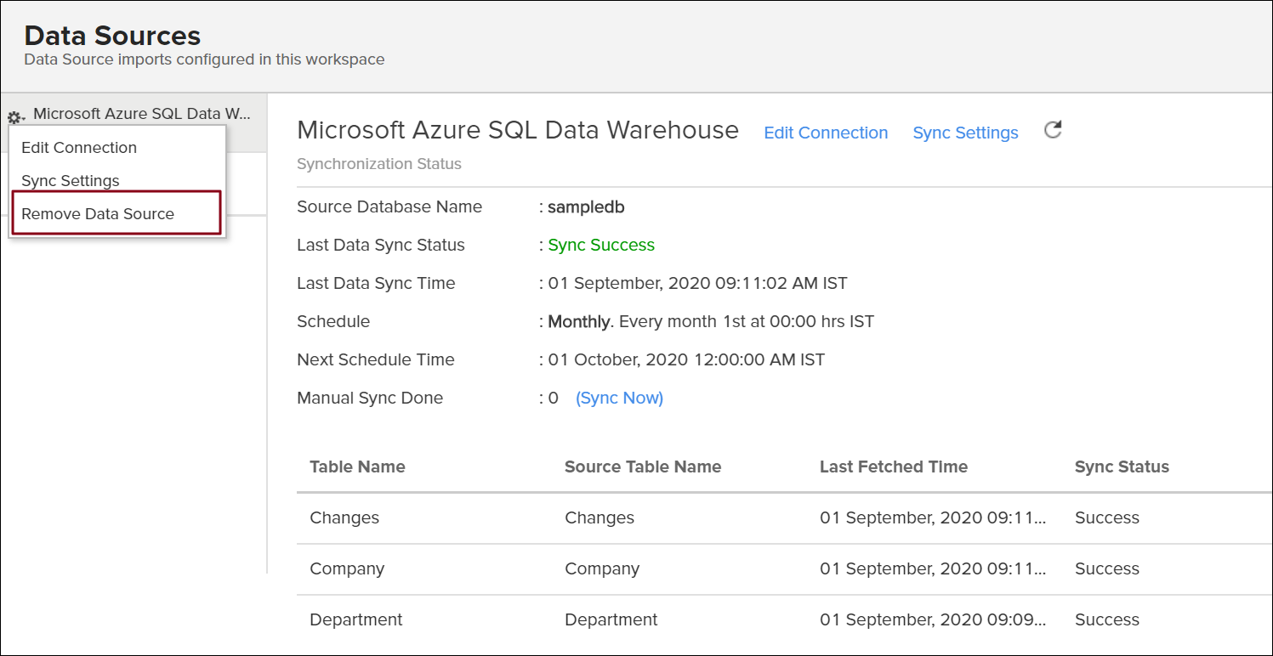Trigger the Sync Now link

619,398
